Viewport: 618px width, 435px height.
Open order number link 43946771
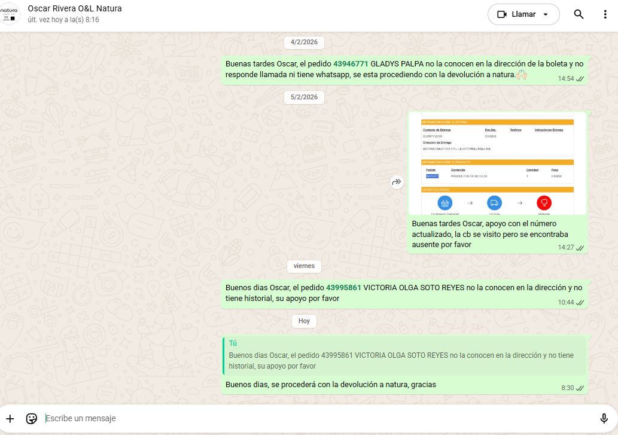click(x=351, y=63)
